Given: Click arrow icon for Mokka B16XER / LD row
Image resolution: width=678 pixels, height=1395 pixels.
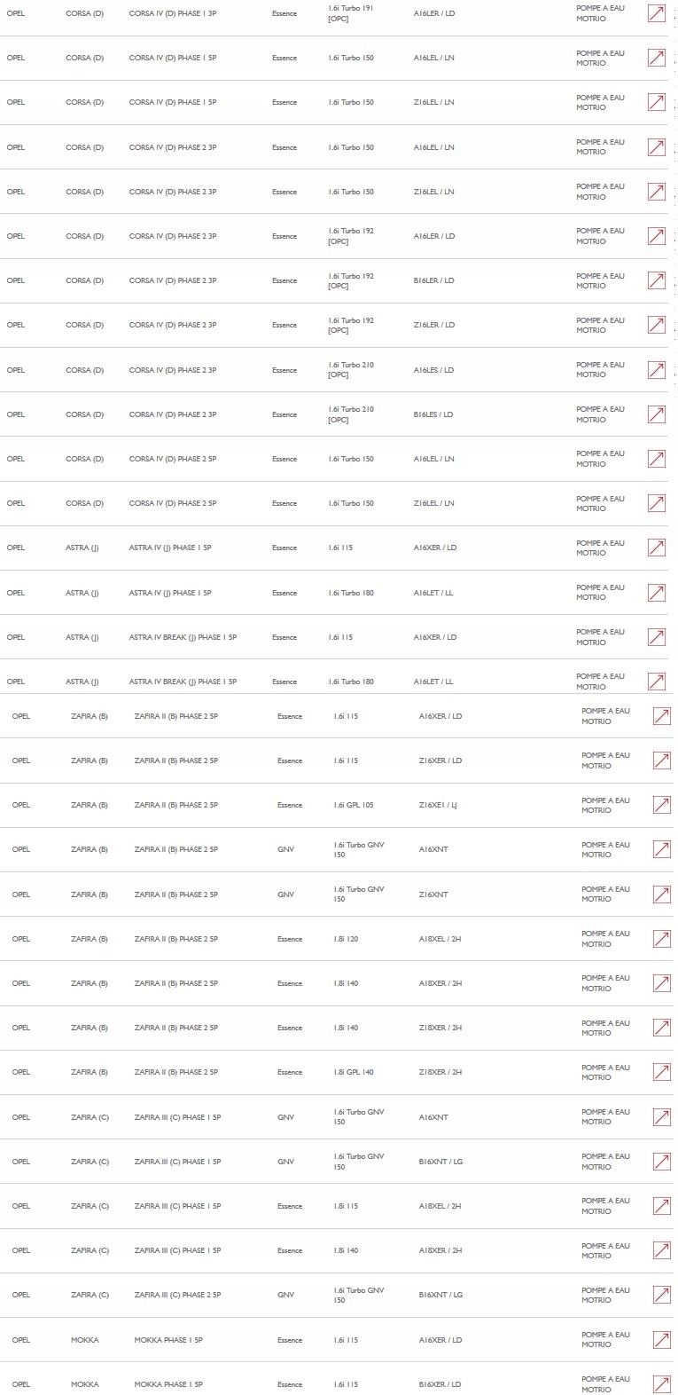Looking at the screenshot, I should (x=662, y=1384).
